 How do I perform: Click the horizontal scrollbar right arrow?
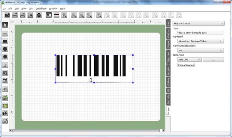point(163,131)
